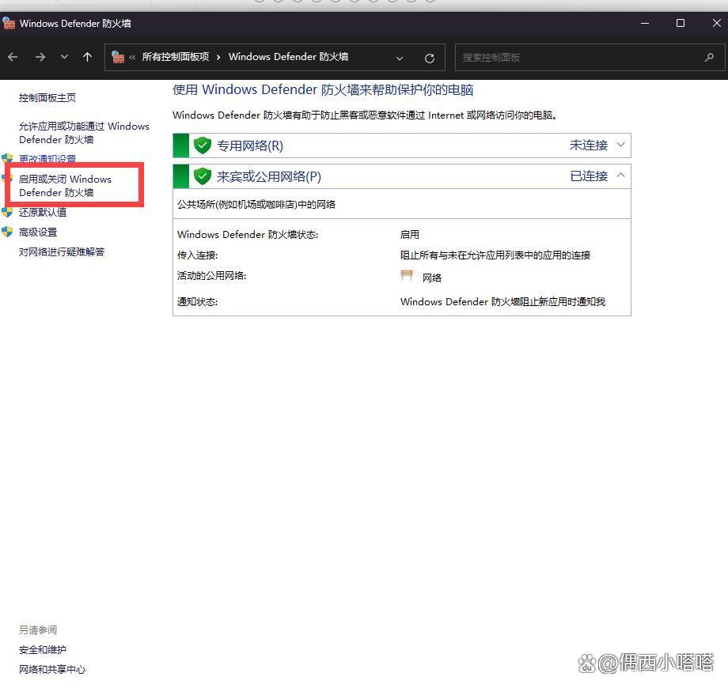Open 启用或关闭 Windows Defender 防火墙
The width and height of the screenshot is (728, 688).
65,186
